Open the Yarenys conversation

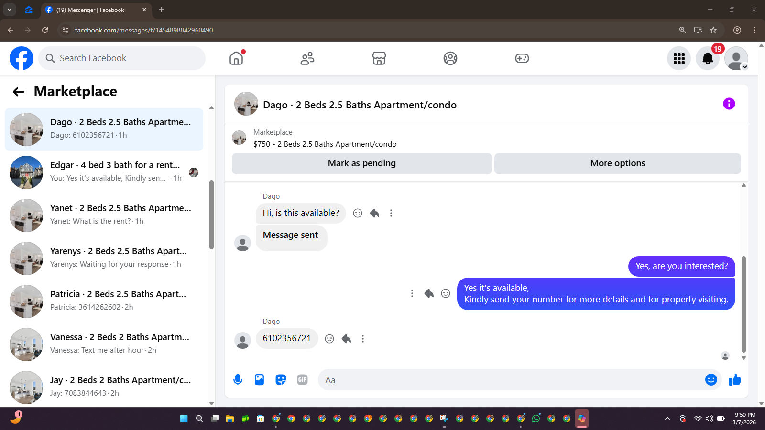pos(104,258)
